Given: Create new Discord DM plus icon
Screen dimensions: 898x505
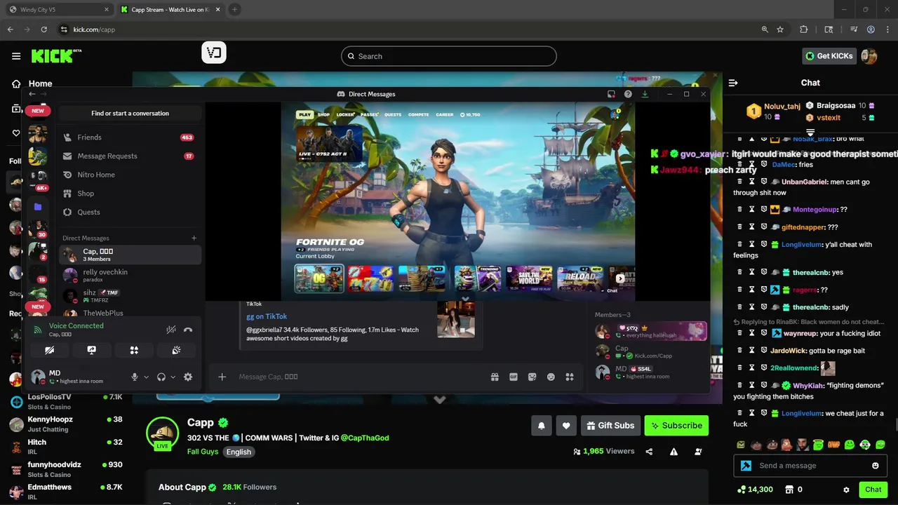Looking at the screenshot, I should click(x=194, y=238).
